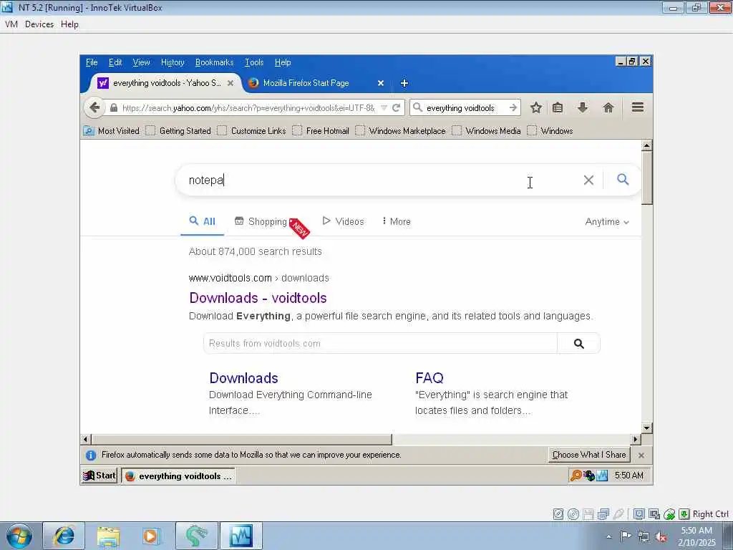Click the horizontal scrollbar right arrow

[x=635, y=440]
